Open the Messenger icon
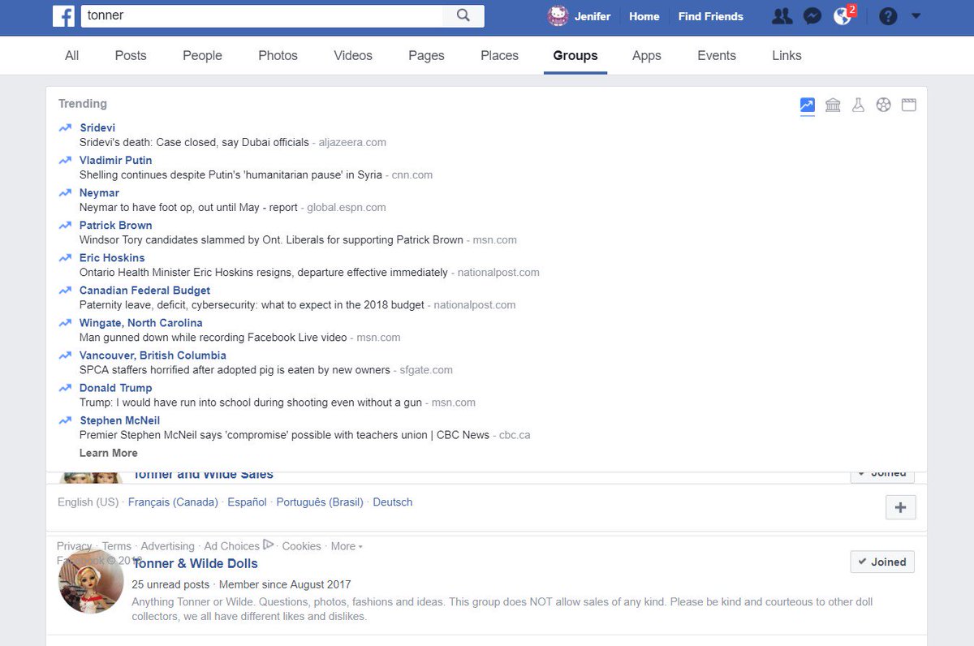Screen dimensions: 974x646 coord(812,16)
